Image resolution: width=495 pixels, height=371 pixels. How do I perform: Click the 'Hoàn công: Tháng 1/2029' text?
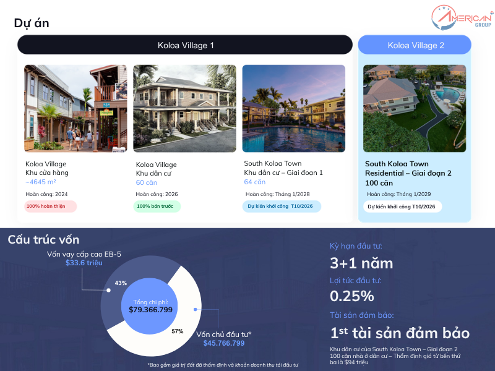pyautogui.click(x=398, y=194)
